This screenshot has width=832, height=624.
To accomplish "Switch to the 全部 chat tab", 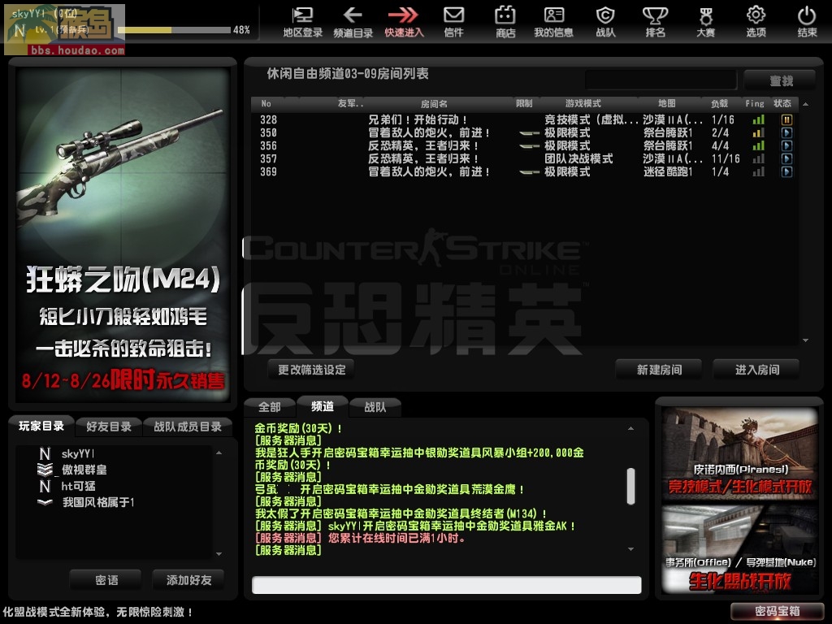I will point(270,407).
